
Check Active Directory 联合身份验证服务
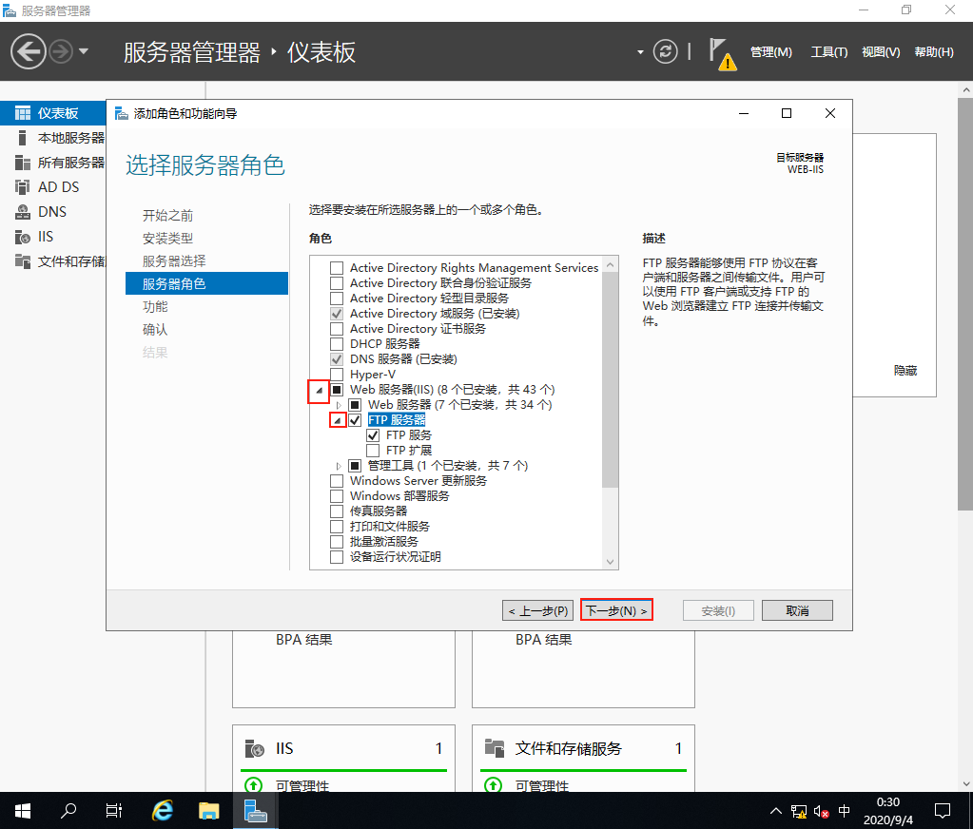tap(337, 282)
